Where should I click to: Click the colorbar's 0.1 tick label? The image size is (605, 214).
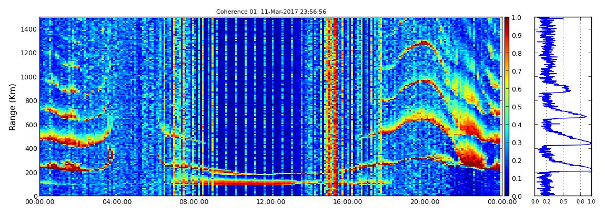516,179
